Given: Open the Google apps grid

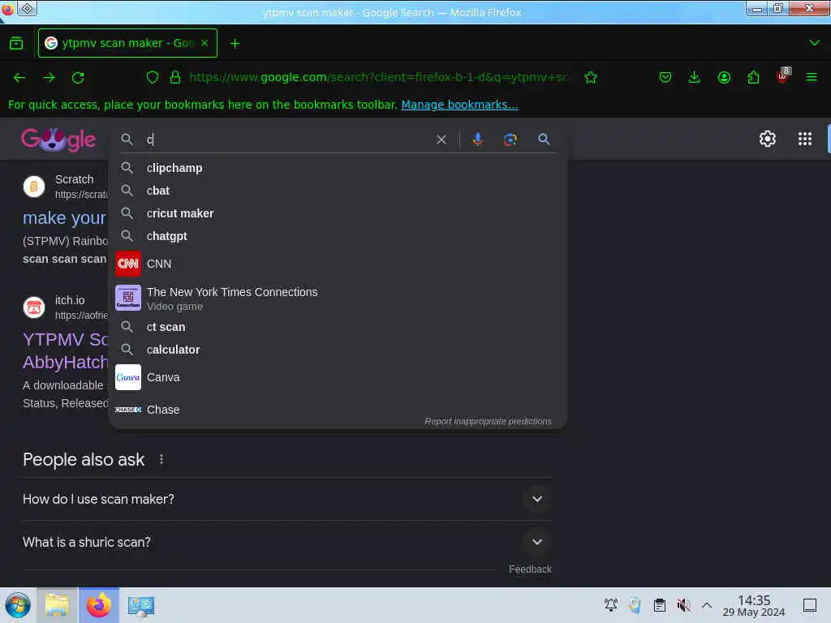Looking at the screenshot, I should pos(804,139).
